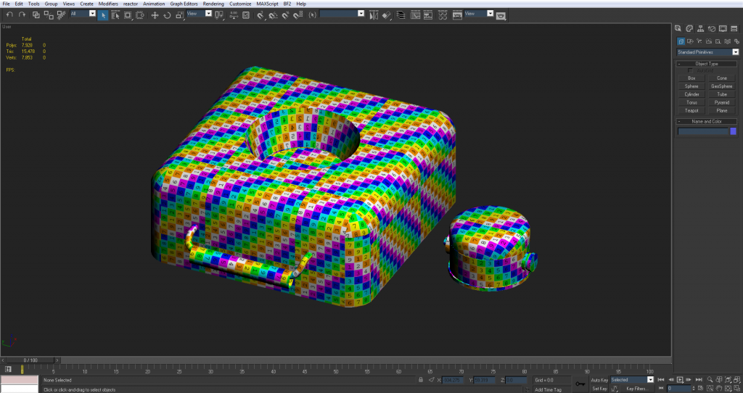743x393 pixels.
Task: Open the Rendering menu
Action: click(x=213, y=4)
